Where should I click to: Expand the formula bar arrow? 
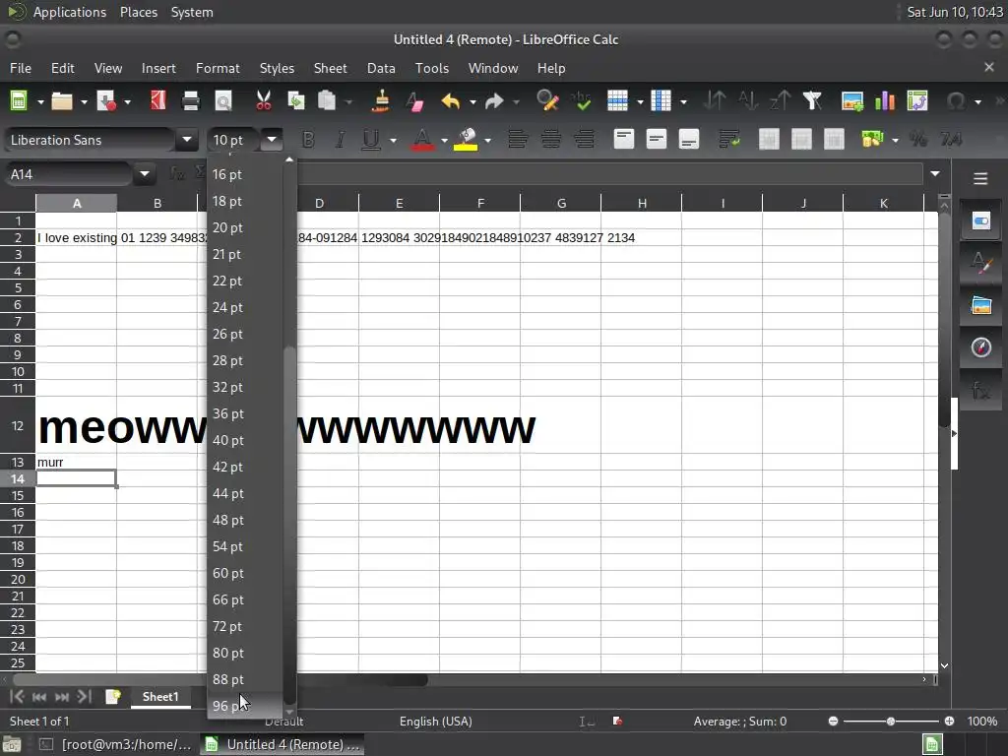tap(935, 174)
